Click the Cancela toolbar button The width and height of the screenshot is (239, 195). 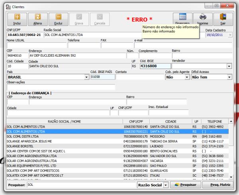pyautogui.click(x=100, y=20)
